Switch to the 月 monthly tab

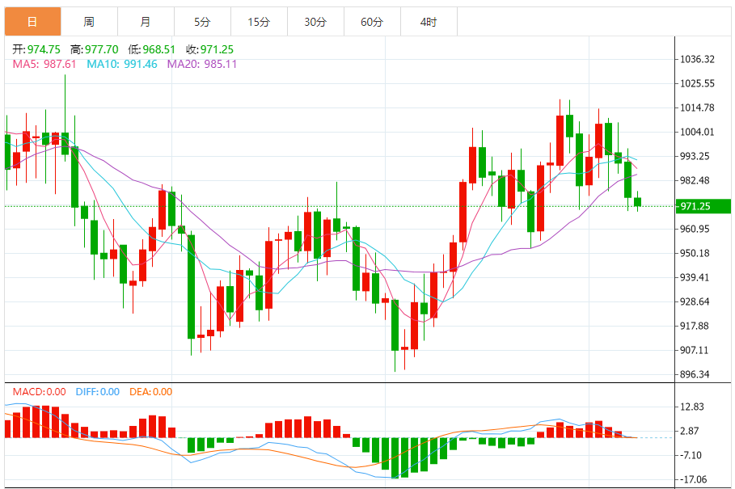coord(146,22)
